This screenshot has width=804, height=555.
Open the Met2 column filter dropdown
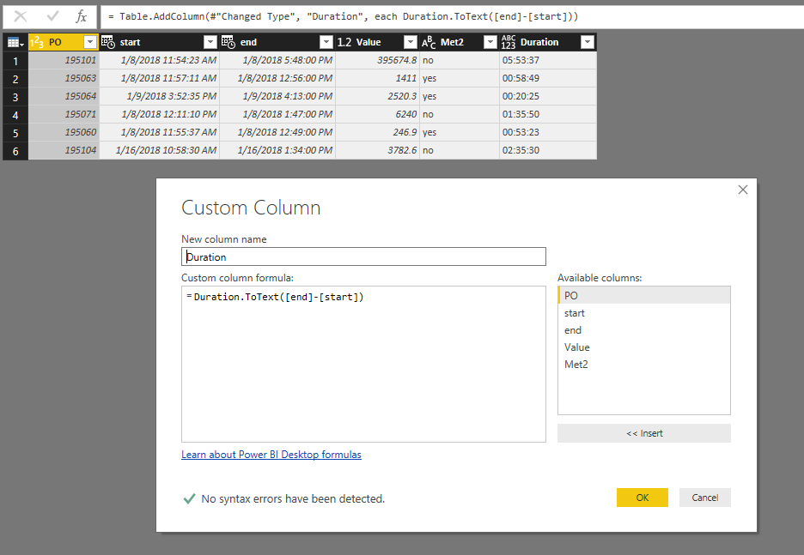pos(490,42)
